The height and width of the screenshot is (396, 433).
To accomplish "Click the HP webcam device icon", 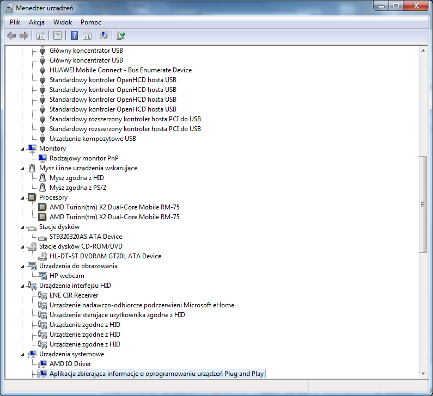I will tap(42, 276).
